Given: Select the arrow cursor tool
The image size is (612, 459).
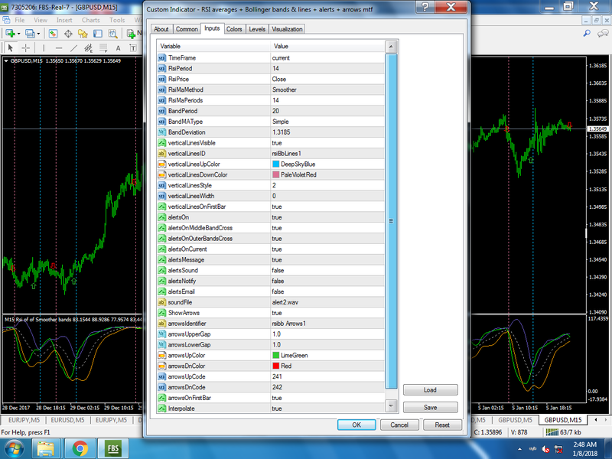Looking at the screenshot, I should point(11,48).
